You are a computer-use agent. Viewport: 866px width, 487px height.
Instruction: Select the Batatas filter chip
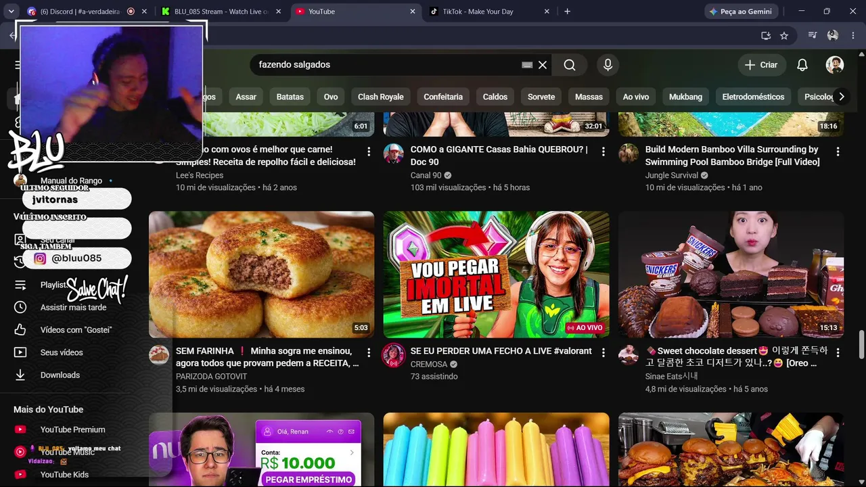(x=290, y=97)
